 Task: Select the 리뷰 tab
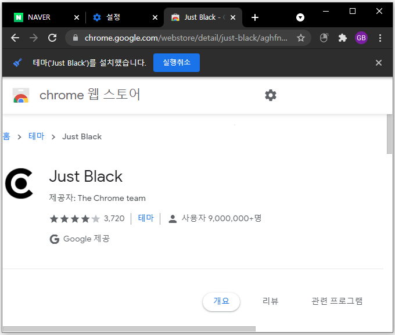click(270, 301)
